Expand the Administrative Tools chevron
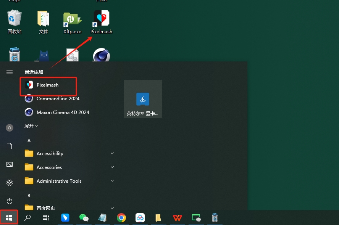Viewport: 339px width, 225px height. coord(112,181)
